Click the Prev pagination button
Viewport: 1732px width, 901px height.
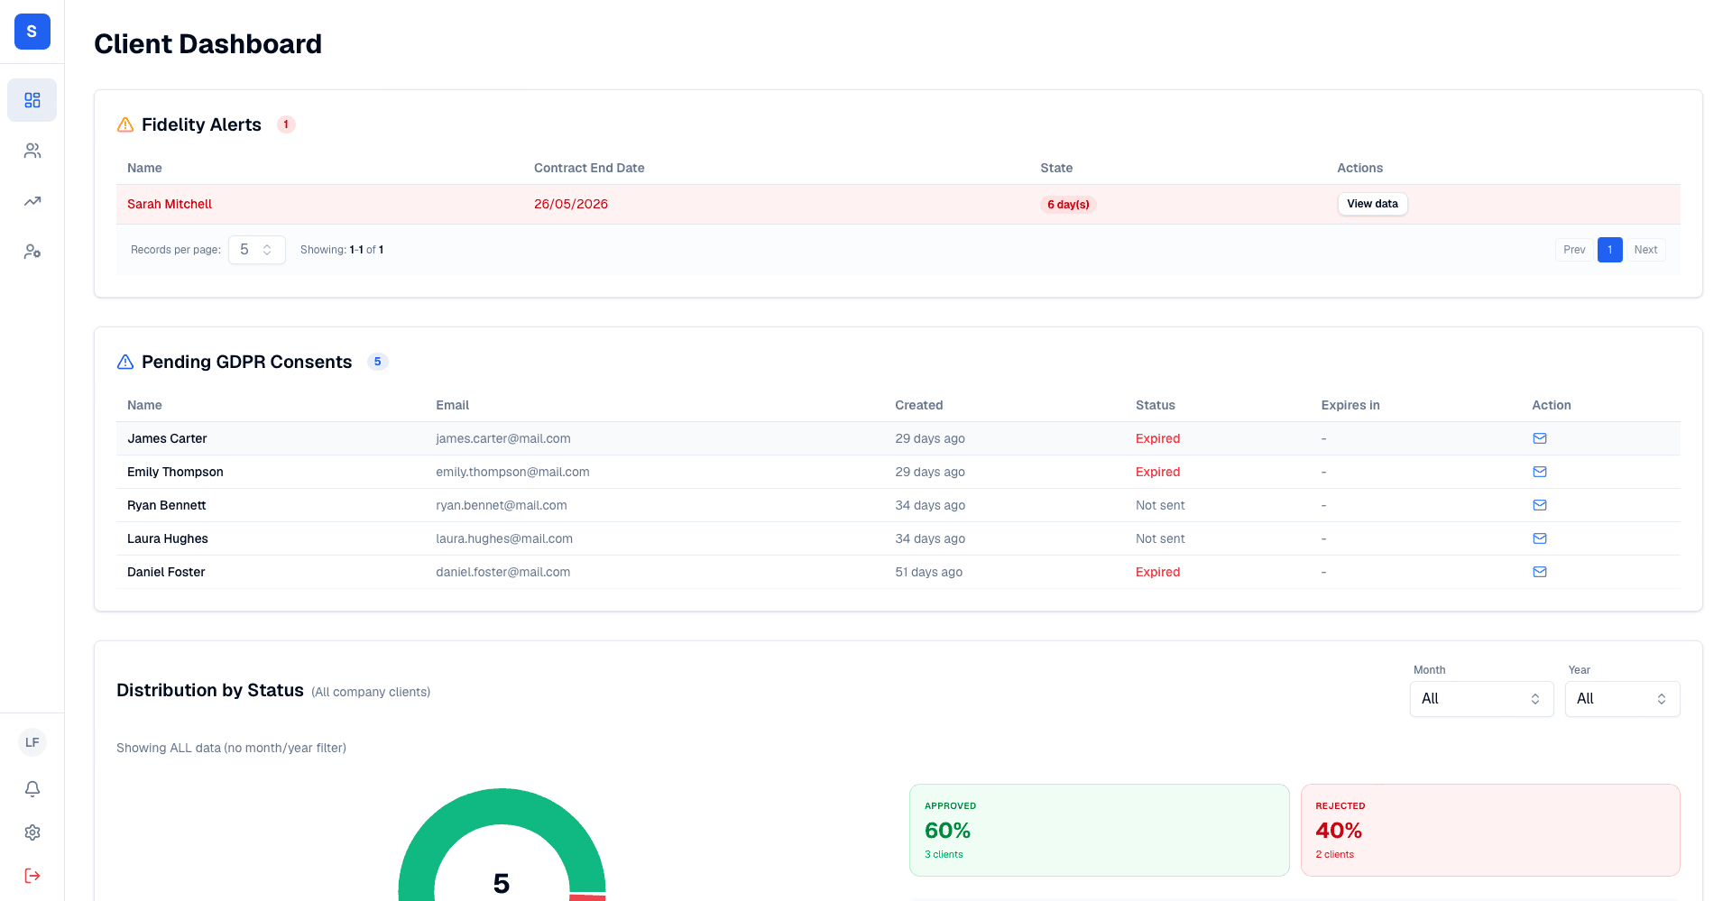[x=1574, y=250]
